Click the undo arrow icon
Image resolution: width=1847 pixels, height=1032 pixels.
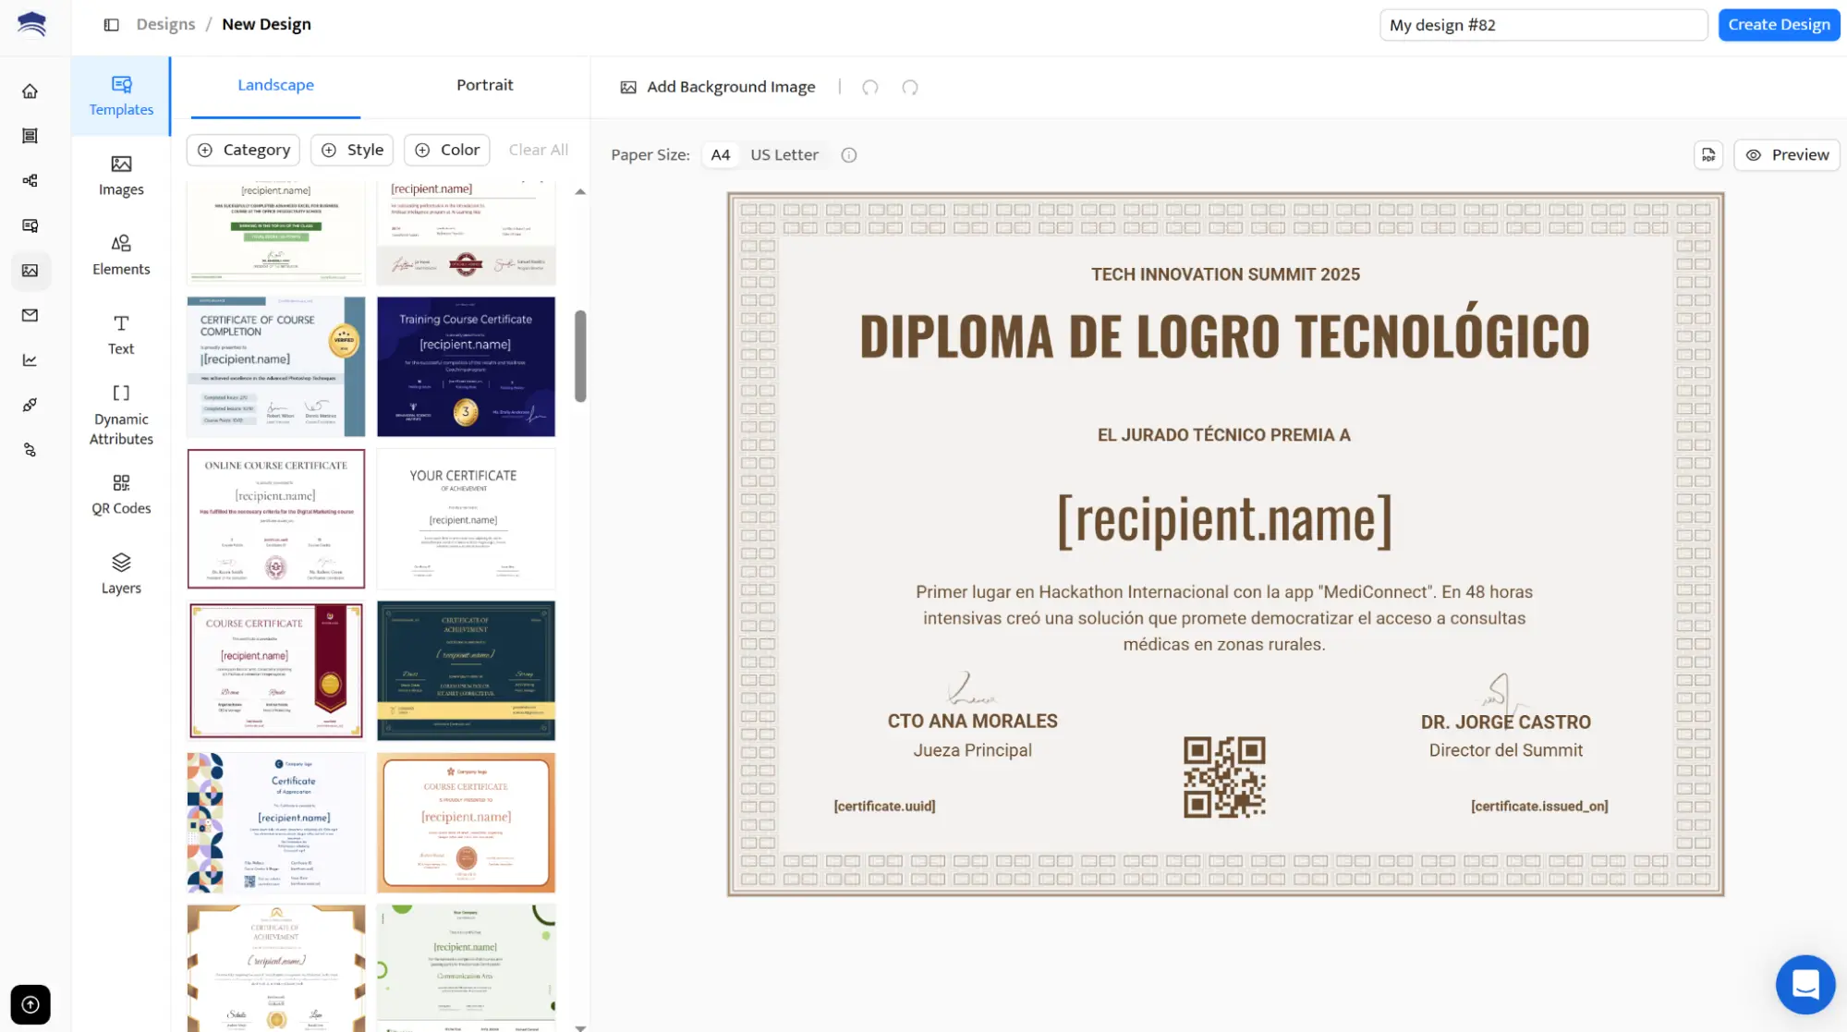point(869,88)
